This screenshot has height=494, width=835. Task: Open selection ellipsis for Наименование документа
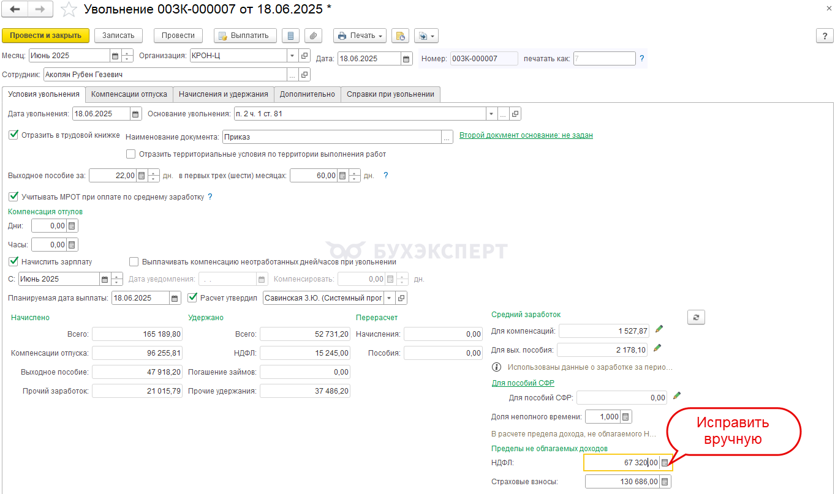click(x=448, y=137)
